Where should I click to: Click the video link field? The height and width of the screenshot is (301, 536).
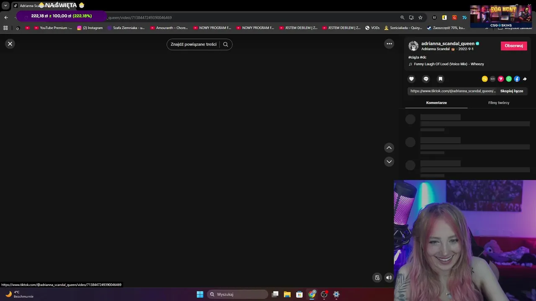point(453,91)
